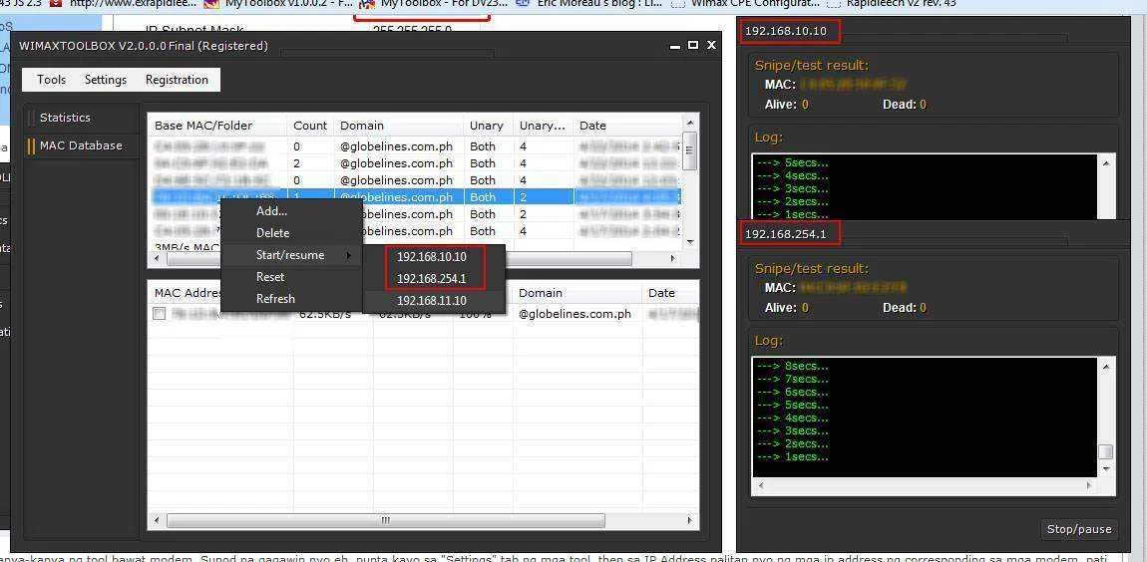Click the Wimax CPE Configuration browser tab

pos(744,4)
